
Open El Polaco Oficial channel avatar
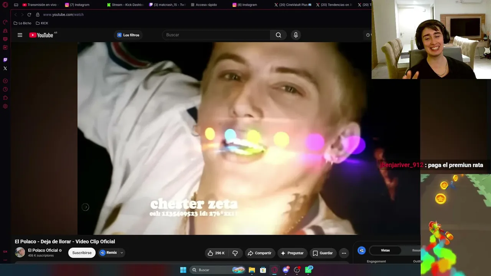(x=20, y=253)
